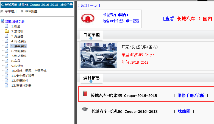This screenshot has height=124, width=214.
Task: Click the page icon for 3.变速器
Action: click(6, 36)
